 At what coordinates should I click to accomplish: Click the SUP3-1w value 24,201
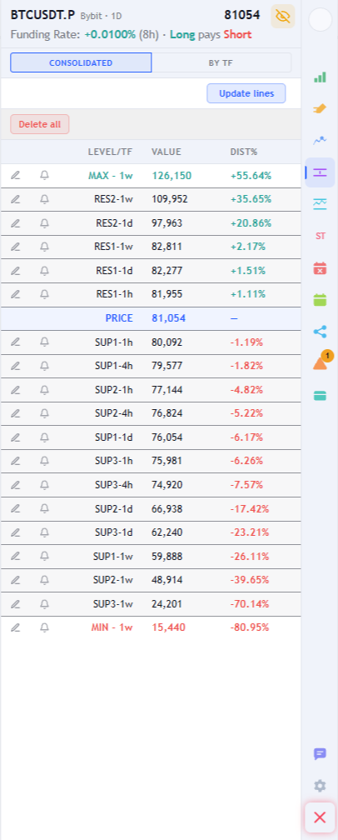click(x=167, y=603)
